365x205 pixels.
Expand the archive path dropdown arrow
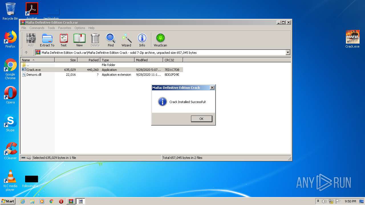coord(288,52)
